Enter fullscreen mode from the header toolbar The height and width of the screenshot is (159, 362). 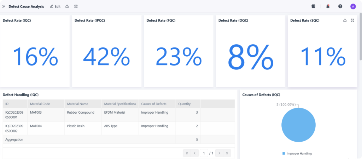tap(76, 6)
